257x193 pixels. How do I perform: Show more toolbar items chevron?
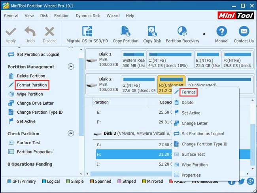point(204,34)
